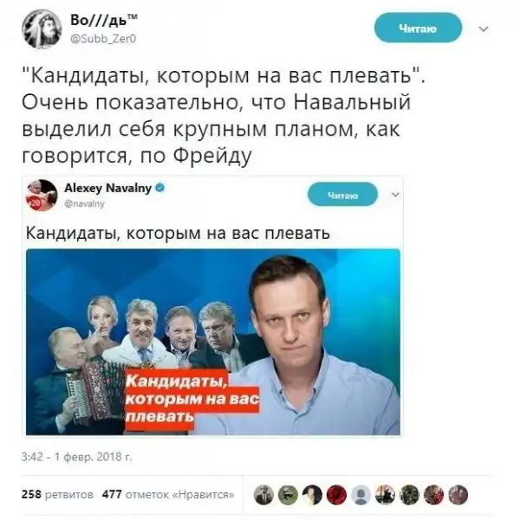Open the @navalny handle link

click(x=84, y=203)
